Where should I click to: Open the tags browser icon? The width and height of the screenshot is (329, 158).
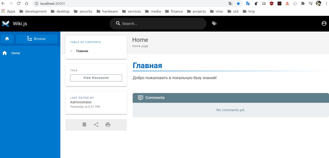point(214,24)
